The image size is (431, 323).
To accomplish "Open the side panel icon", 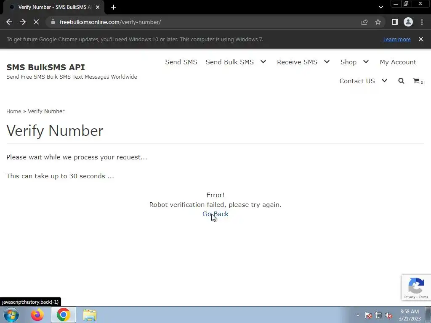I will 395,22.
